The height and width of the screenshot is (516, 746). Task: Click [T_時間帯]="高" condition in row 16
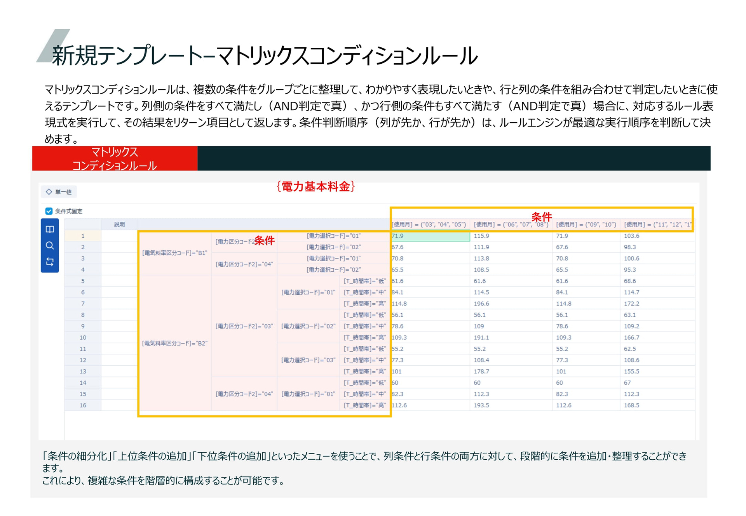coord(365,405)
